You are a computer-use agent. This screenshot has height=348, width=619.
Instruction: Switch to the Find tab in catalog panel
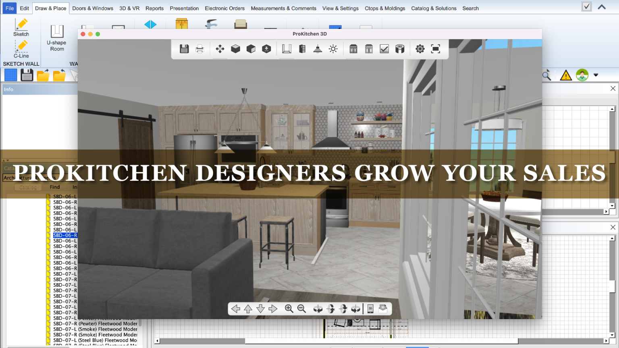coord(55,187)
